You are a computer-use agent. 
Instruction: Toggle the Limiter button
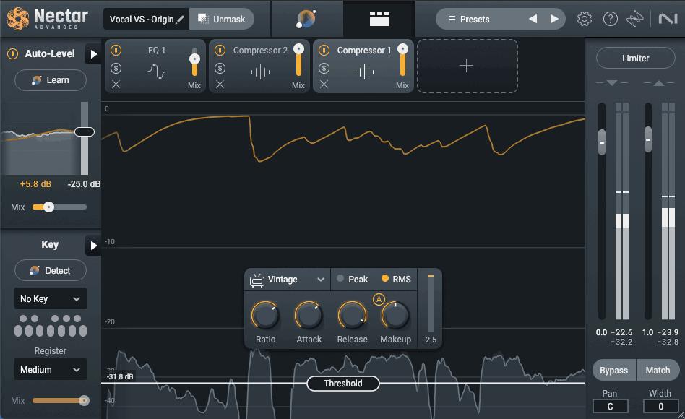click(x=636, y=58)
